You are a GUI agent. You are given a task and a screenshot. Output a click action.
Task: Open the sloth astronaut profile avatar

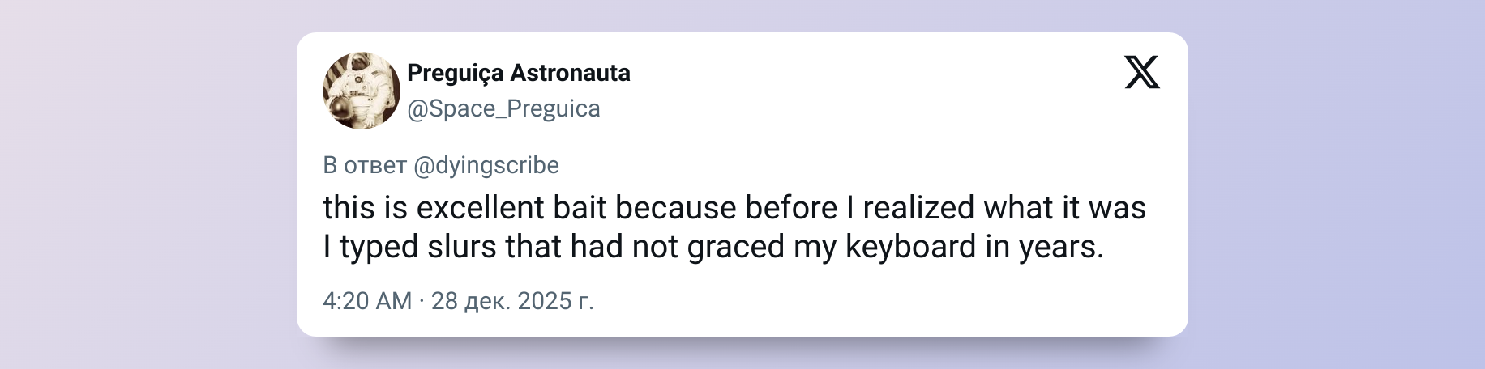tap(362, 91)
